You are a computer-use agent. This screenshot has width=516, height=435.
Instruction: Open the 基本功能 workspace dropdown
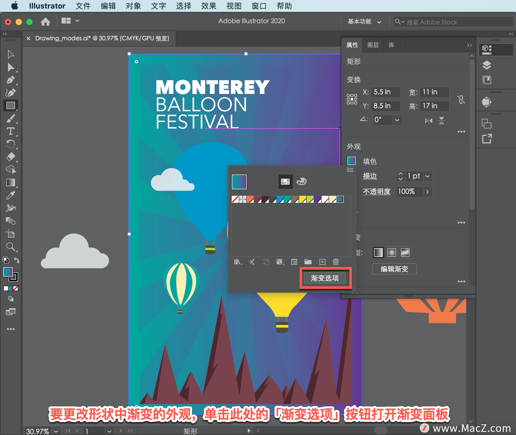pyautogui.click(x=364, y=22)
